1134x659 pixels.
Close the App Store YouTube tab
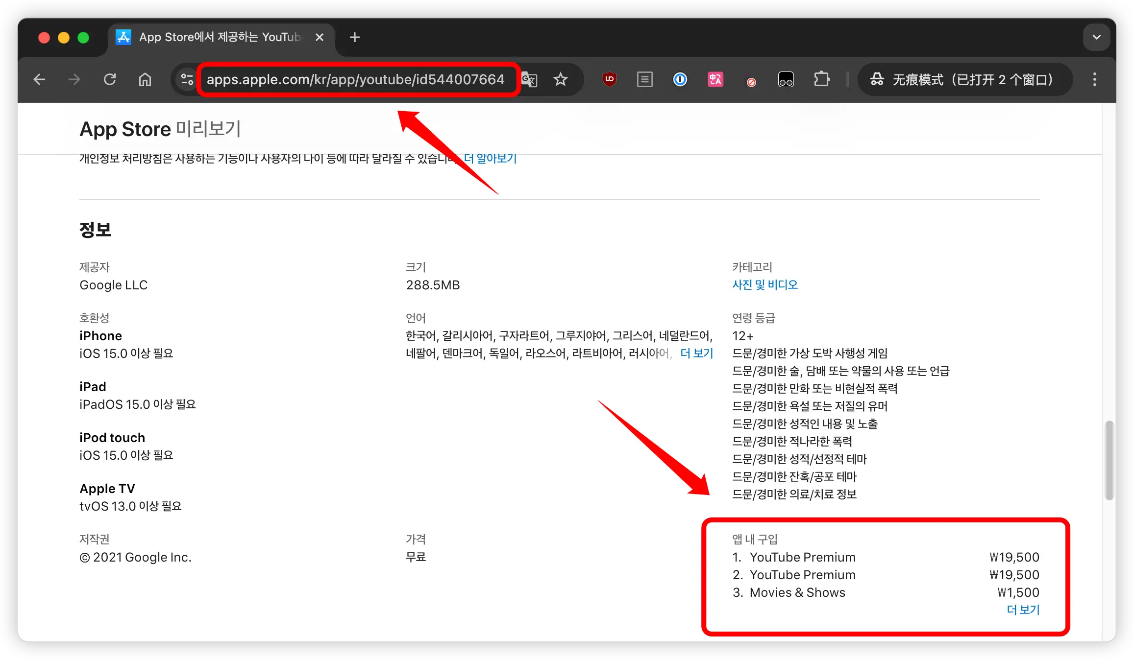[x=320, y=37]
